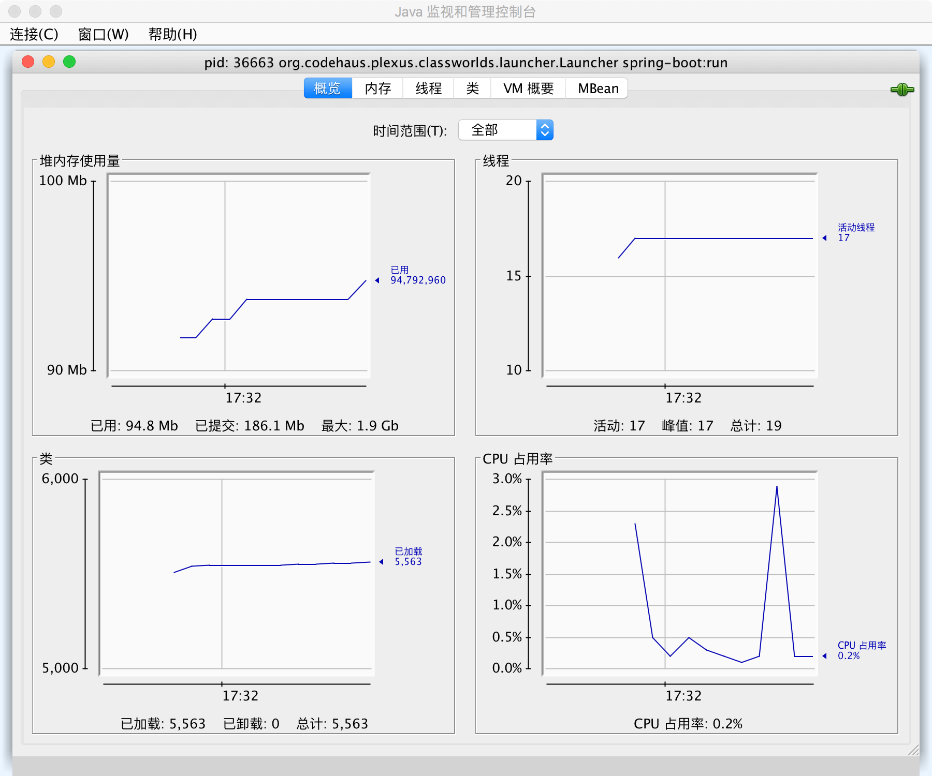Image resolution: width=932 pixels, height=776 pixels.
Task: Open the 类 tab
Action: 472,88
